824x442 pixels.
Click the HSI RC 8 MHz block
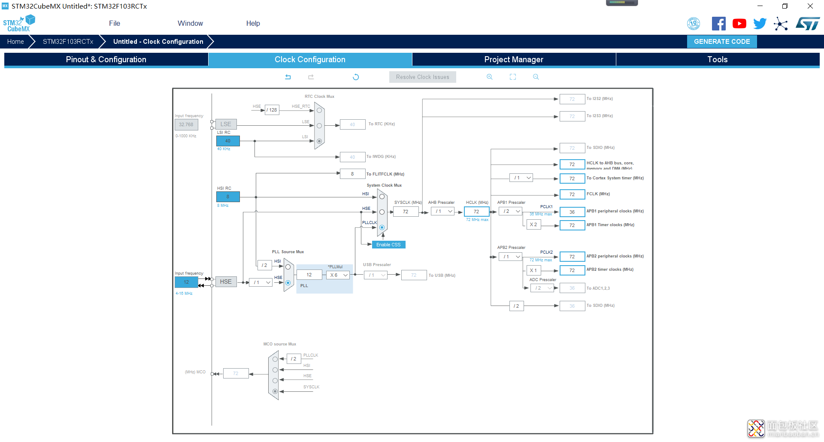(x=228, y=197)
